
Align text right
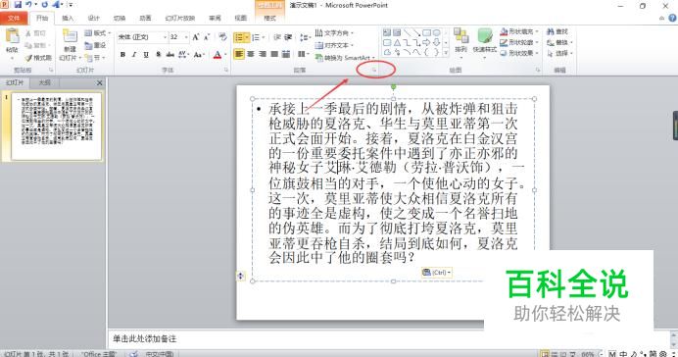262,54
